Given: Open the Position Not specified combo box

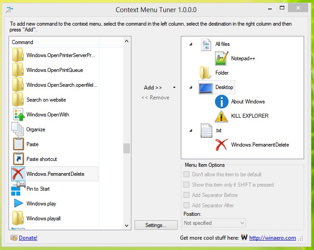Looking at the screenshot, I should point(214,223).
